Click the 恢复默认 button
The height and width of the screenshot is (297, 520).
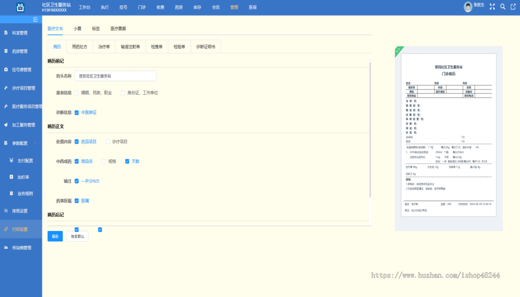tap(78, 236)
